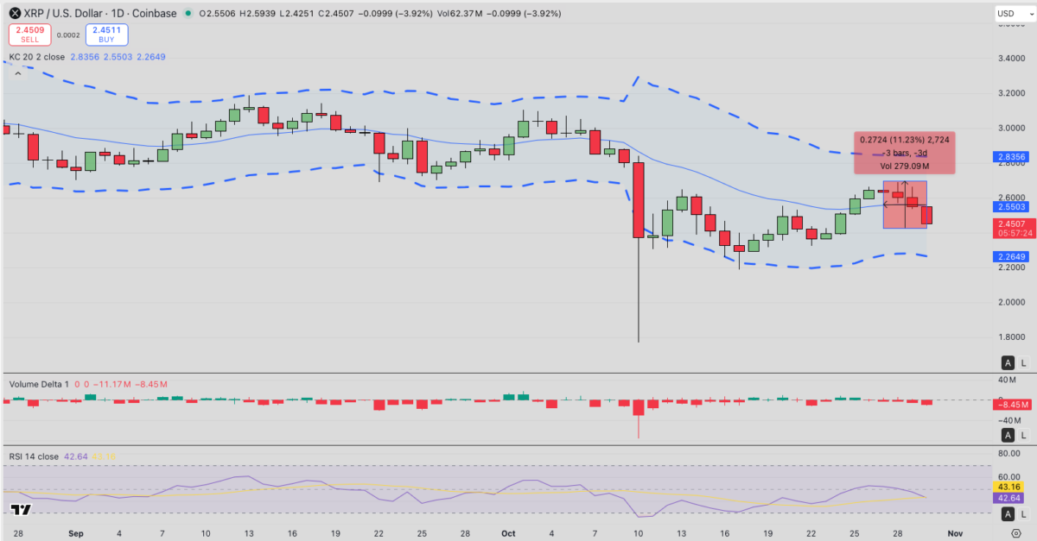
Task: Click the -3d link in the measurement tooltip
Action: 920,153
